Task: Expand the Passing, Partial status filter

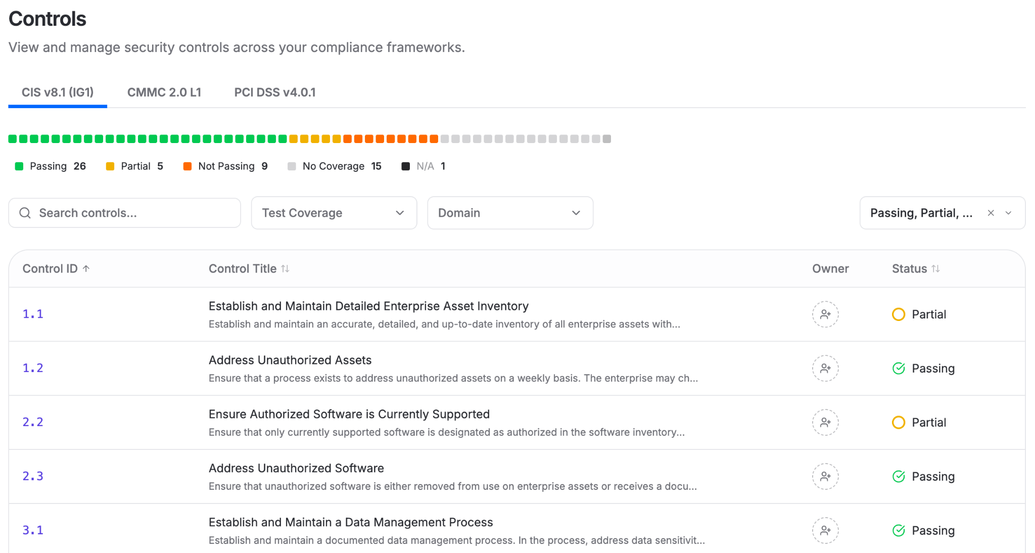Action: (x=1008, y=213)
